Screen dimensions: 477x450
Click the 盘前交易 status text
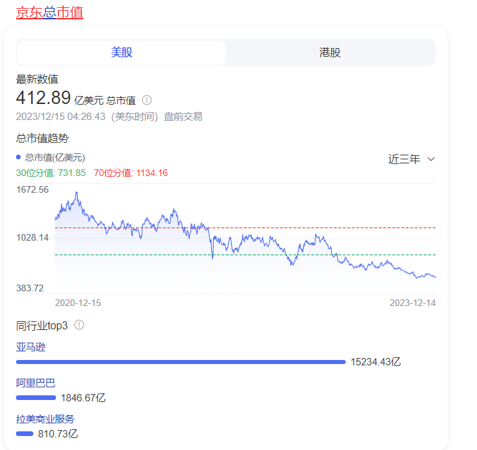click(183, 116)
